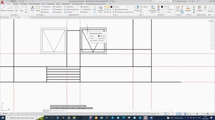This screenshot has width=215, height=120.
Task: Toggle the grid display in status bar
Action: tap(158, 114)
